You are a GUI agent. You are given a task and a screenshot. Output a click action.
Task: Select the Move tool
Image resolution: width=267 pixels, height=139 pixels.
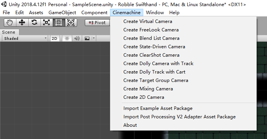[22, 23]
